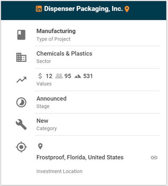Image resolution: width=168 pixels, height=186 pixels.
Task: Click the crosshair target icon for Investment Location
Action: [21, 147]
